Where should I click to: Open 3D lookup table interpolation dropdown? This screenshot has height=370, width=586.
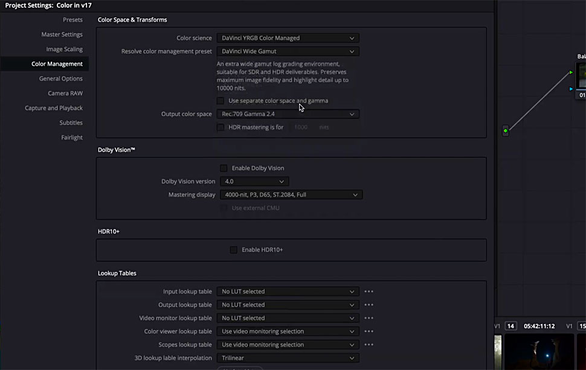click(288, 358)
